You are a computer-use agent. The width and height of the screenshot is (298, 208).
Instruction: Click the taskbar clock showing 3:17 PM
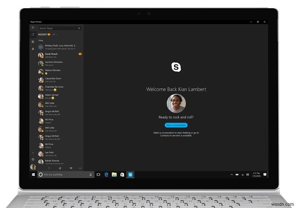256,174
